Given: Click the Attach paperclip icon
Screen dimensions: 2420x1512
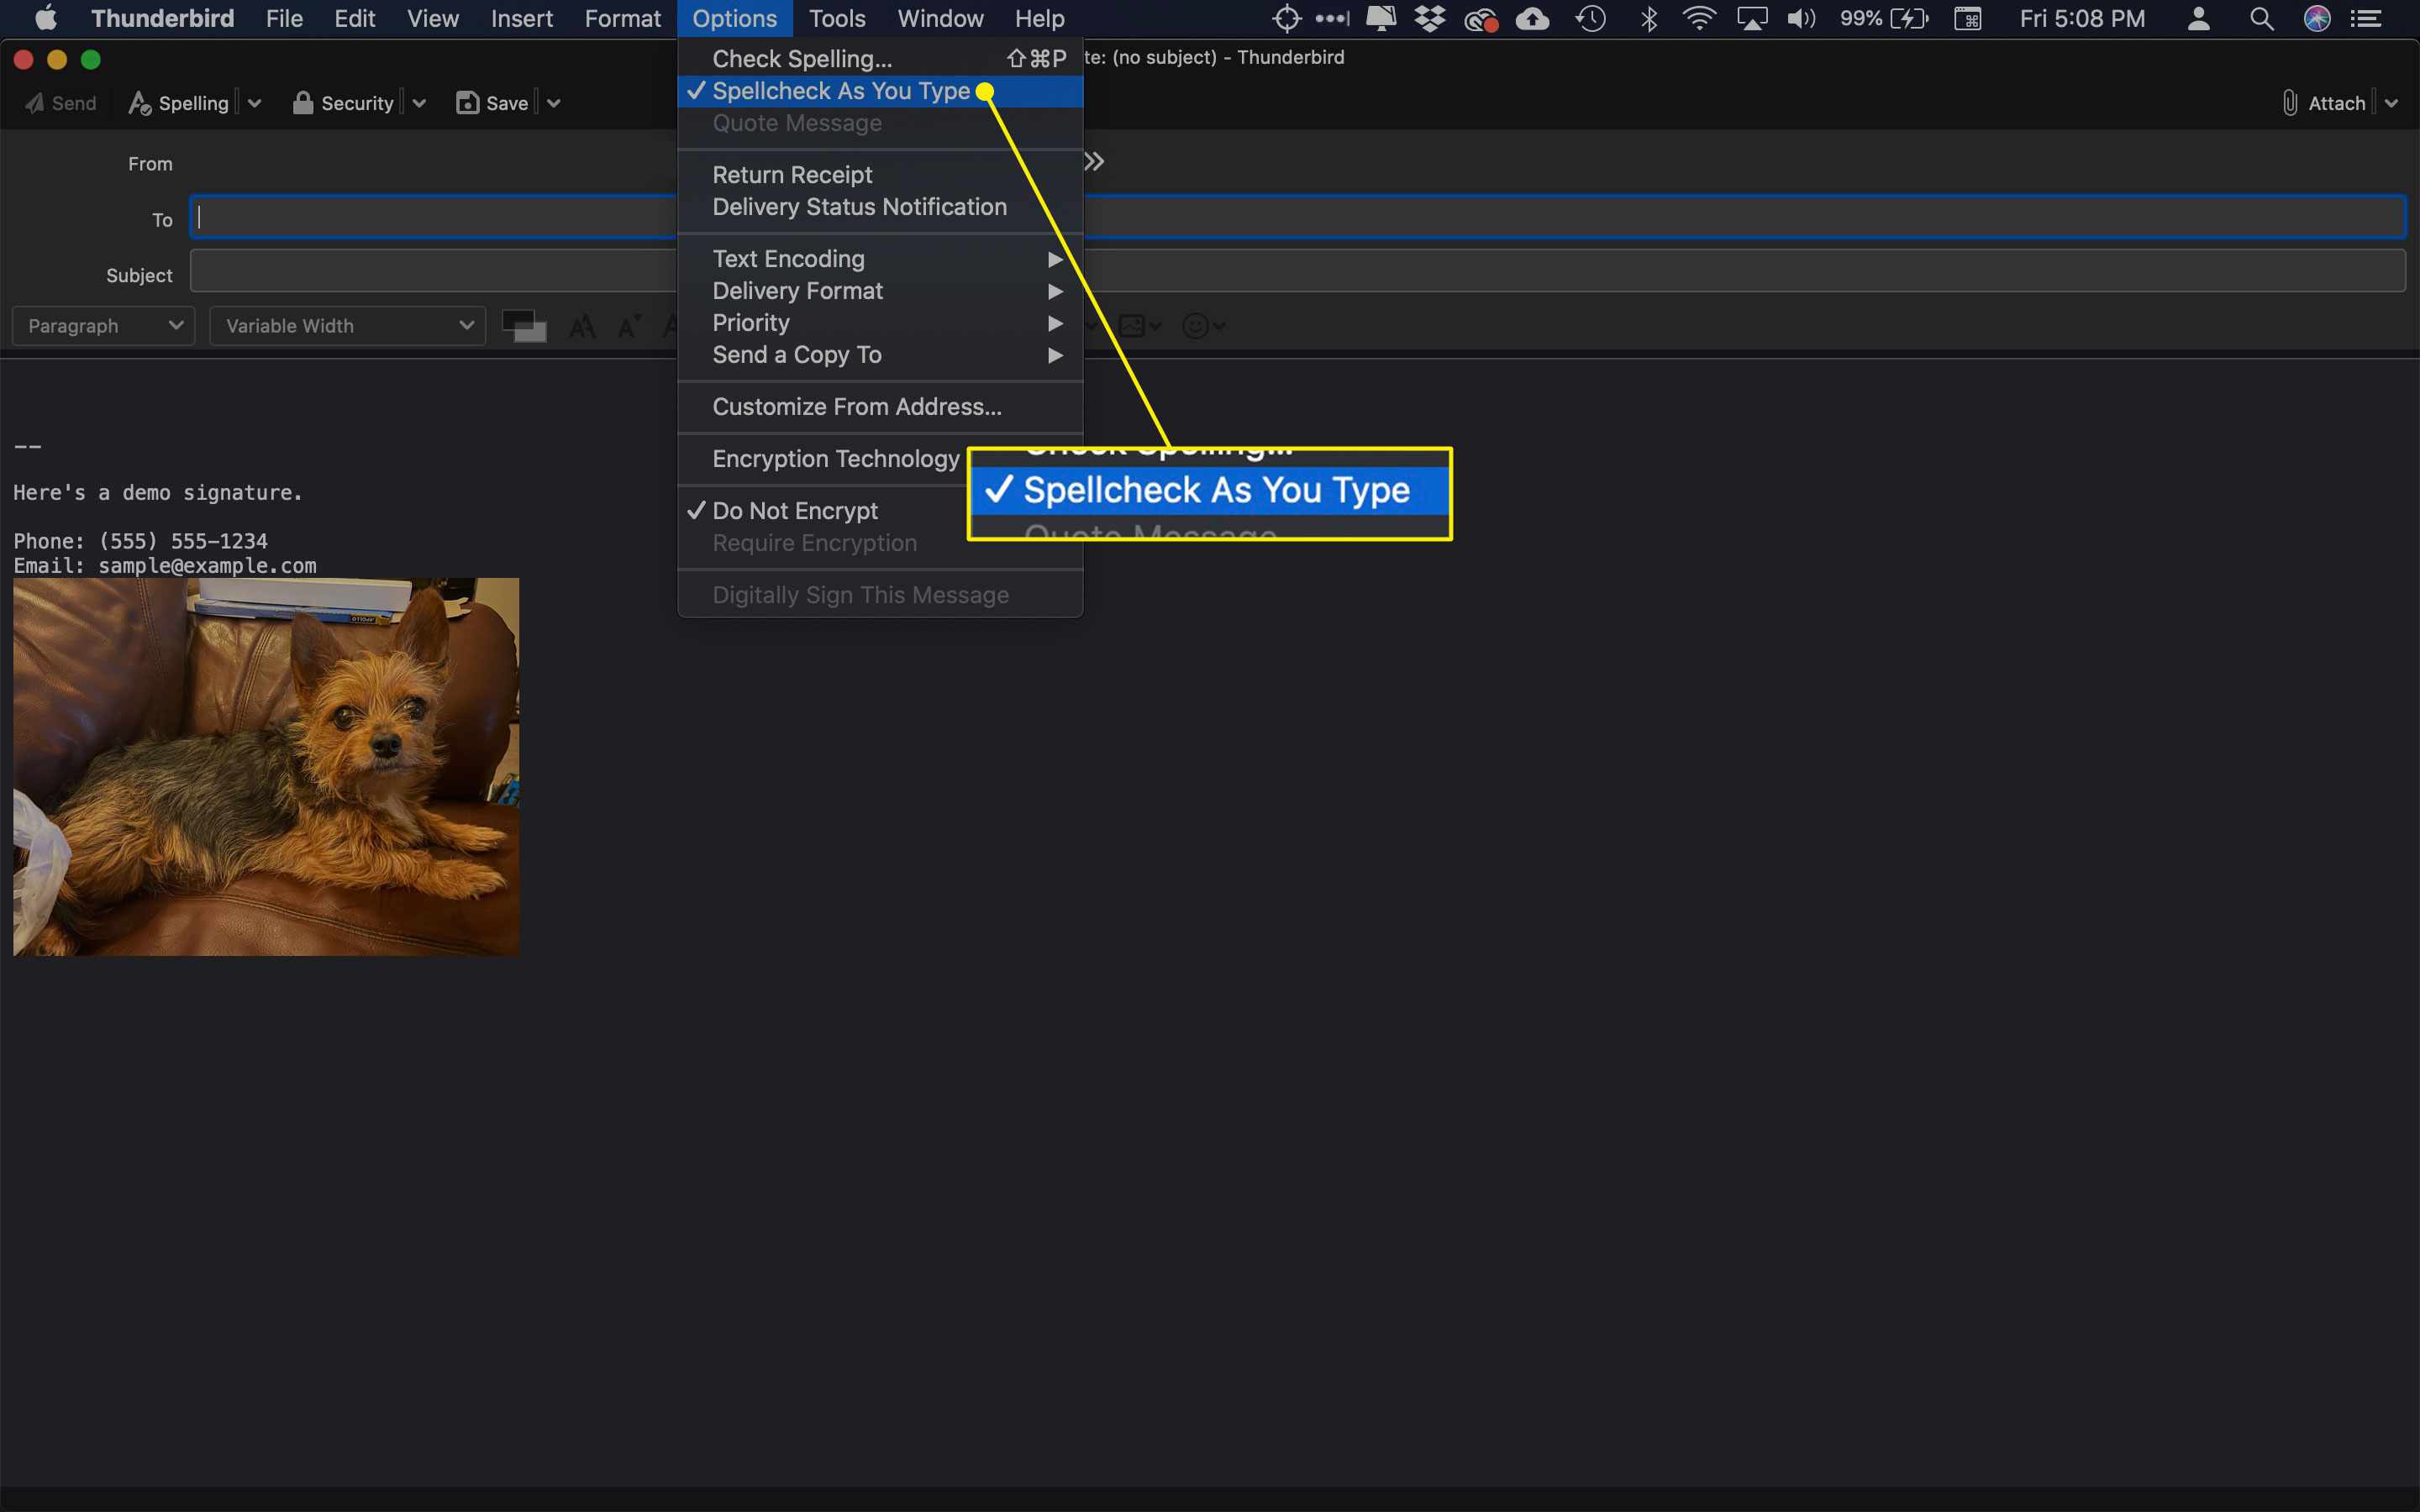Looking at the screenshot, I should (2289, 103).
